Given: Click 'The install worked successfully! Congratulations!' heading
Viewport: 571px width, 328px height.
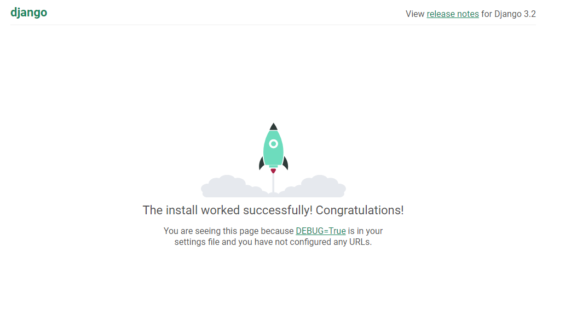Looking at the screenshot, I should coord(273,210).
